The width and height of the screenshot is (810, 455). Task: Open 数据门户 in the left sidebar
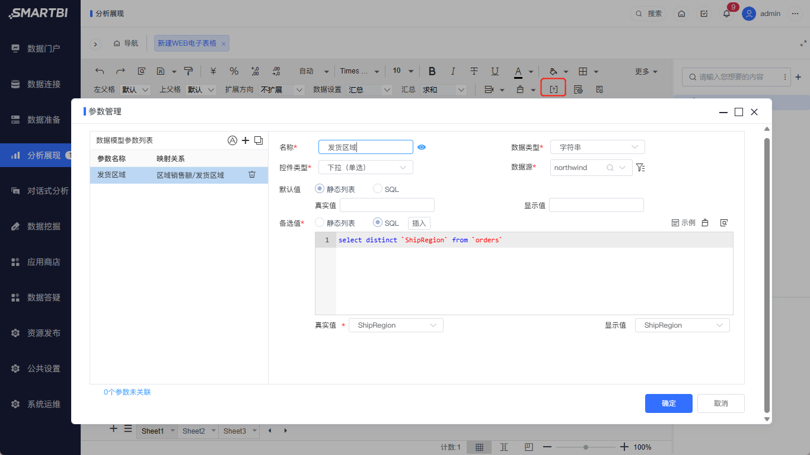(40, 49)
